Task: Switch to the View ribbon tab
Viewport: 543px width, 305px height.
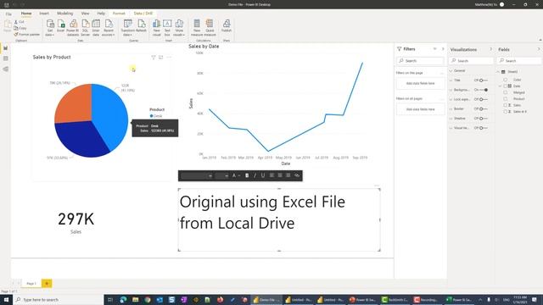Action: (85, 14)
